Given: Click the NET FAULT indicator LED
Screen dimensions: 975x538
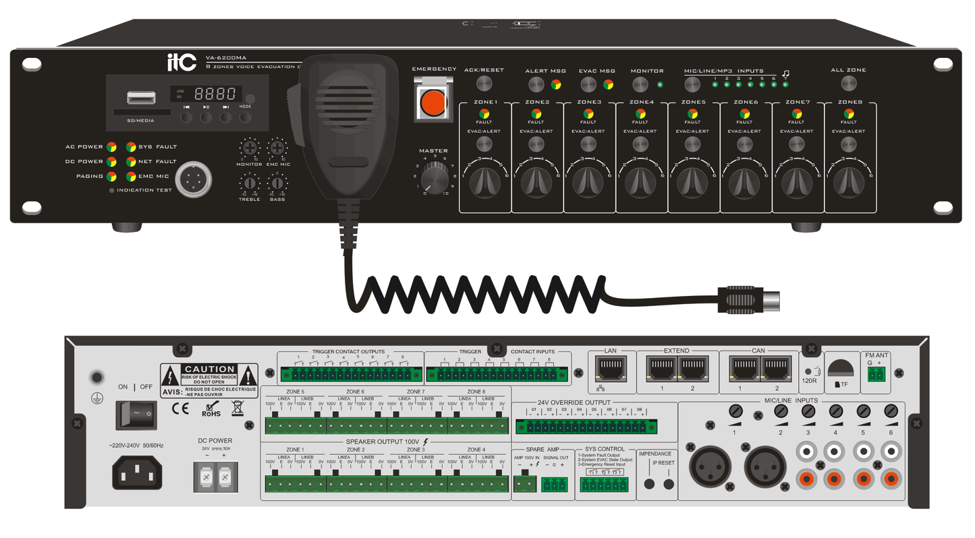Looking at the screenshot, I should click(x=131, y=161).
